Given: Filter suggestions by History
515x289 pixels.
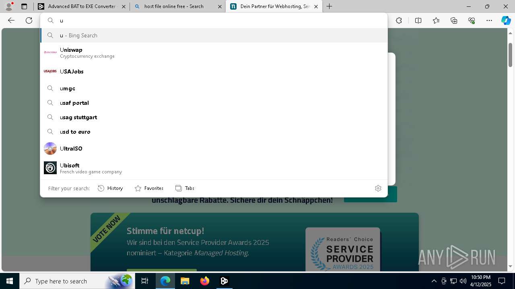Looking at the screenshot, I should [x=110, y=188].
